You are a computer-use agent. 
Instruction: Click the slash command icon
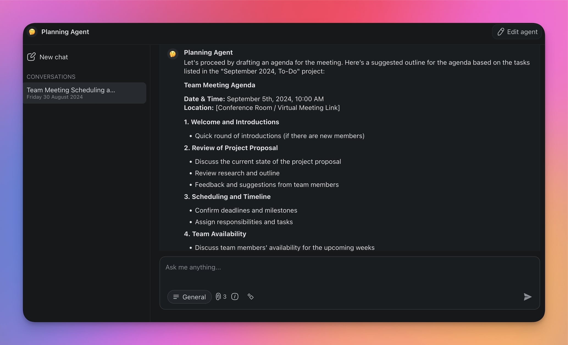[x=235, y=297]
